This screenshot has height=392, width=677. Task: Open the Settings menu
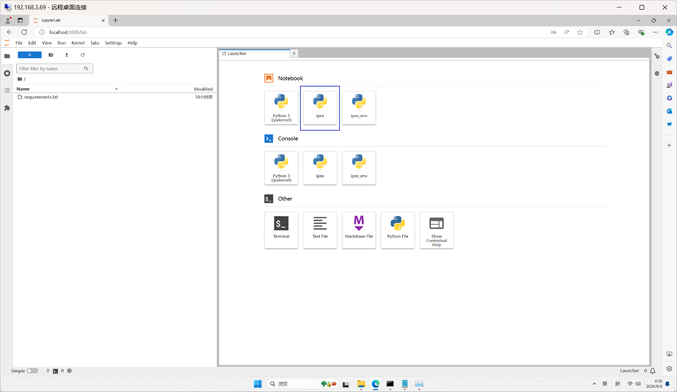click(x=113, y=43)
